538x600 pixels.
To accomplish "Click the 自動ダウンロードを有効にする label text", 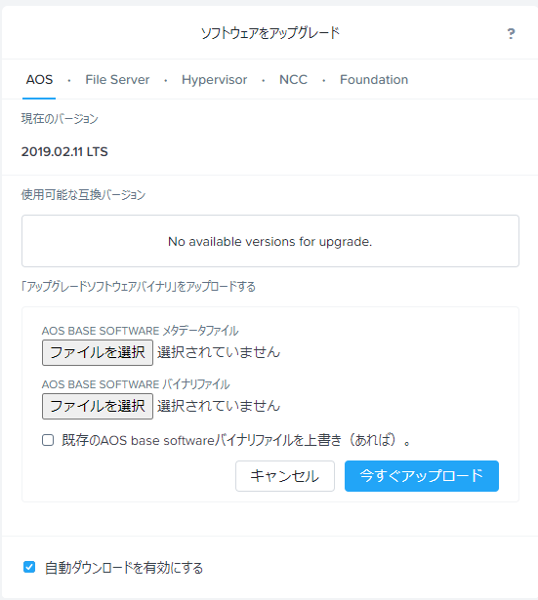I will (124, 568).
